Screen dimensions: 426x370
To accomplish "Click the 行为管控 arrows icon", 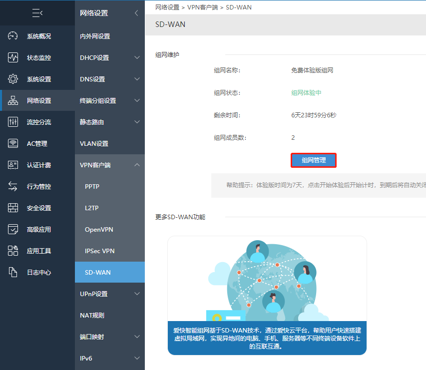I will click(13, 186).
